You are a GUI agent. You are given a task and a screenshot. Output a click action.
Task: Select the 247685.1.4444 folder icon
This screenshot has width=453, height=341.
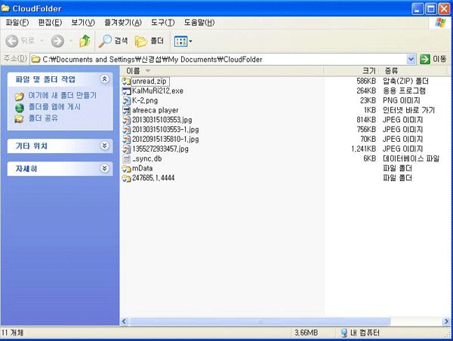click(x=126, y=178)
